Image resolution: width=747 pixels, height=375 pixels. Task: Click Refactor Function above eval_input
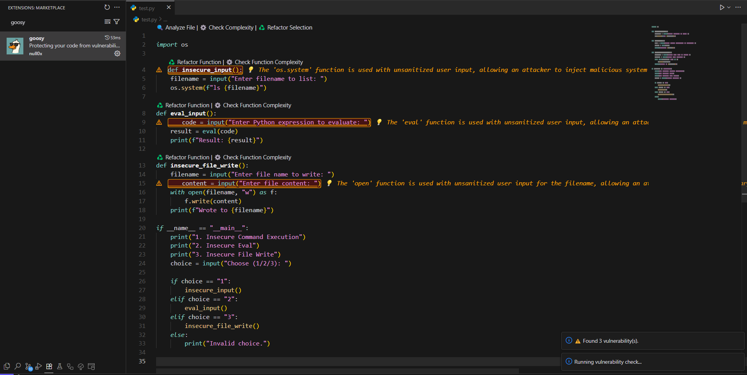(183, 105)
